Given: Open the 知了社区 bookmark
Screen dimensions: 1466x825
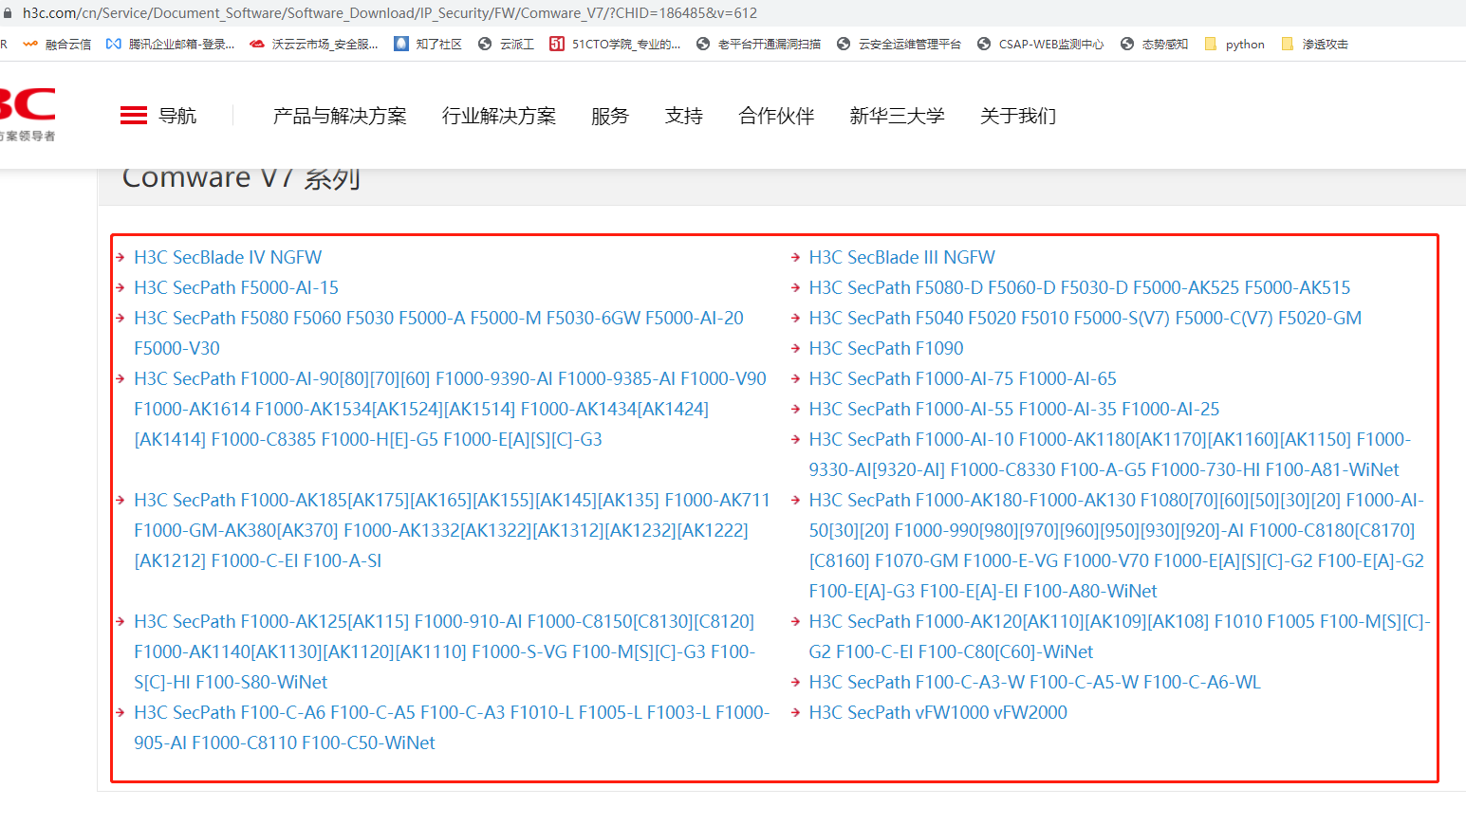Looking at the screenshot, I should point(428,44).
